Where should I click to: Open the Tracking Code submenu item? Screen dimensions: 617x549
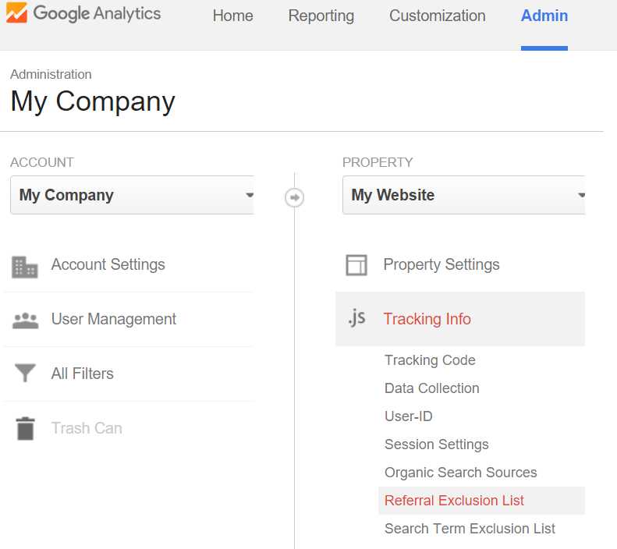tap(430, 360)
